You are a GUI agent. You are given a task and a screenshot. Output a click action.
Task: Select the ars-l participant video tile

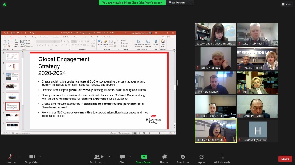(257, 82)
